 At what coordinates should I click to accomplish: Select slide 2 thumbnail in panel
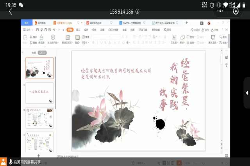39,93
